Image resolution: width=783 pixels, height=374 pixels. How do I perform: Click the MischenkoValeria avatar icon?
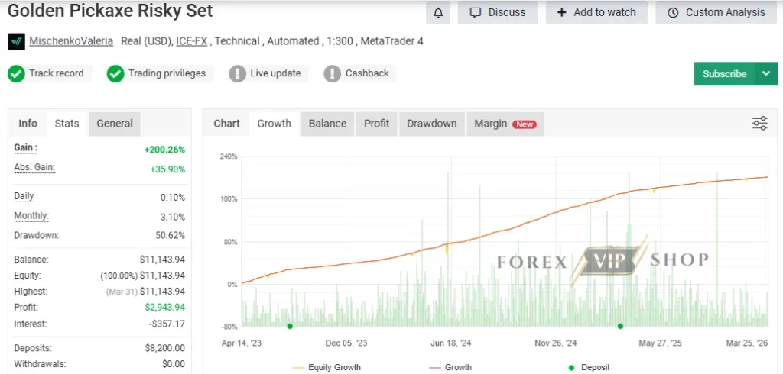pyautogui.click(x=17, y=41)
